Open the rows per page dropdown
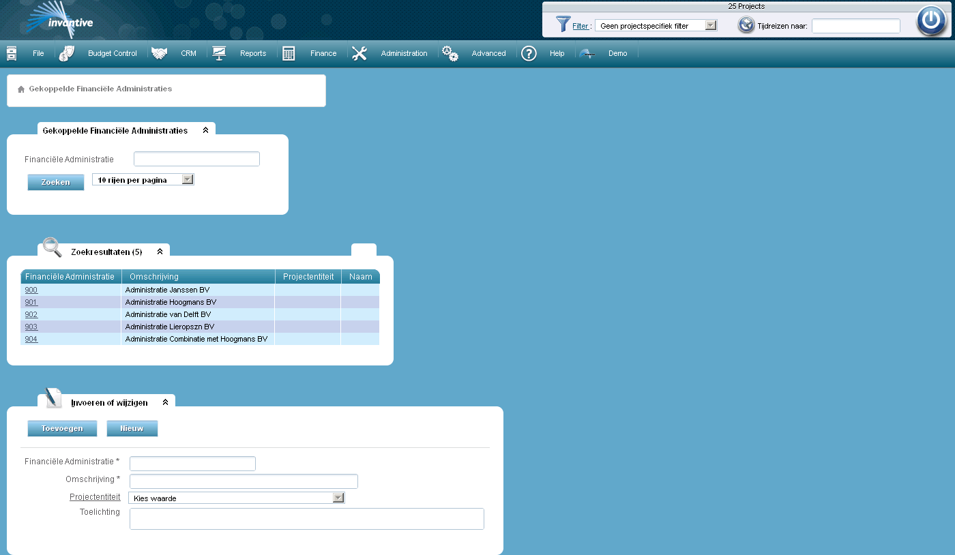Image resolution: width=955 pixels, height=555 pixels. point(143,179)
